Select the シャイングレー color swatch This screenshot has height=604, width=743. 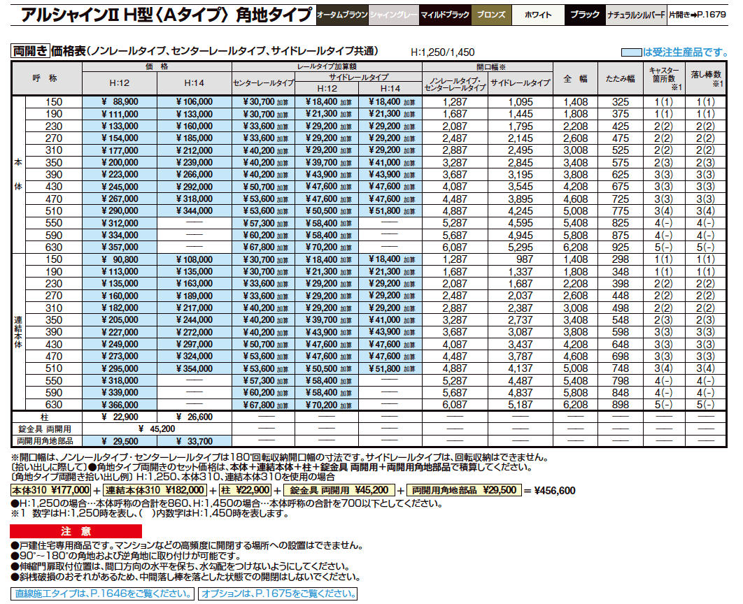tap(393, 12)
